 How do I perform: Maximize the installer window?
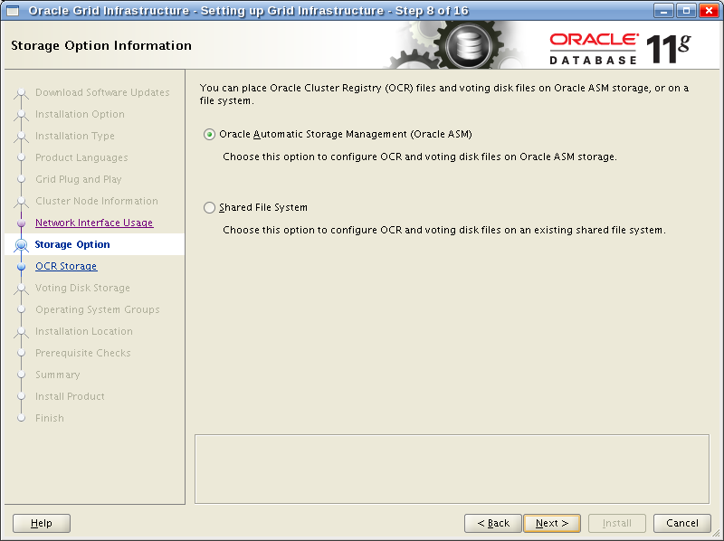click(x=685, y=10)
